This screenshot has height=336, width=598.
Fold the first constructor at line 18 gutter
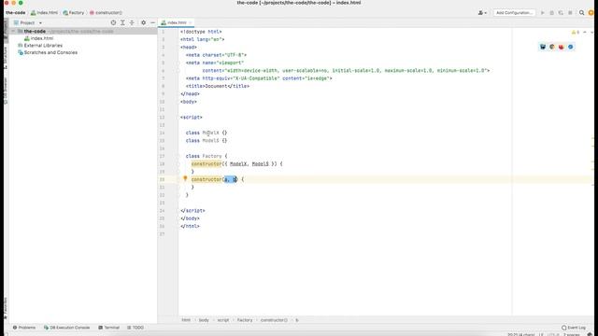178,164
